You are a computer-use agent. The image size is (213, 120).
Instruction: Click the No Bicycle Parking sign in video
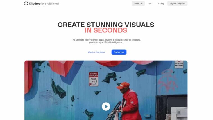tap(179, 64)
